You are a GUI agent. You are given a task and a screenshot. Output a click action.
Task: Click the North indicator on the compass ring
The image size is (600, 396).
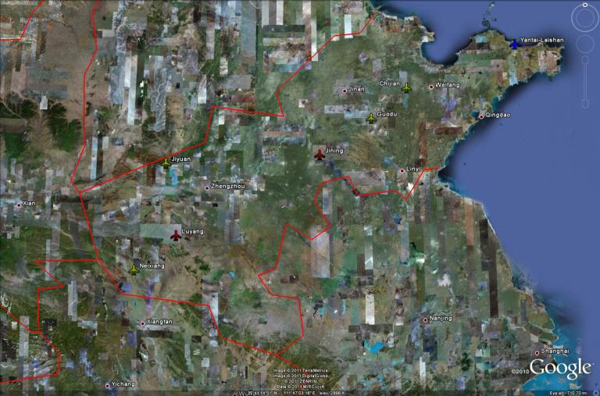584,6
